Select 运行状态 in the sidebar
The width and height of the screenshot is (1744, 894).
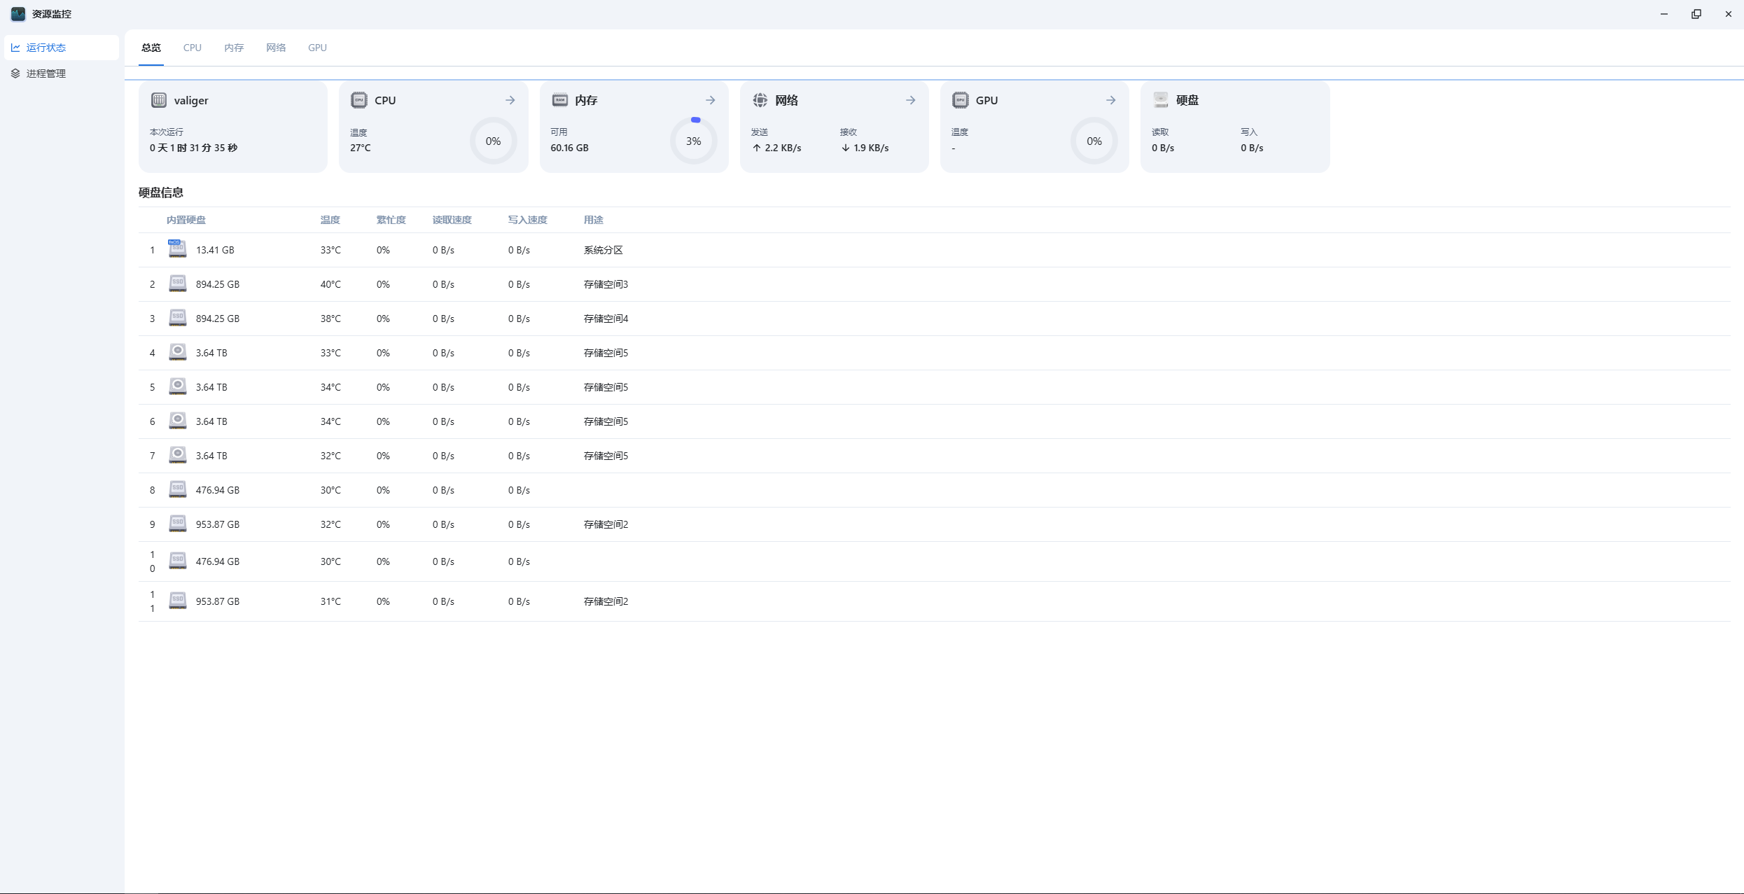46,48
